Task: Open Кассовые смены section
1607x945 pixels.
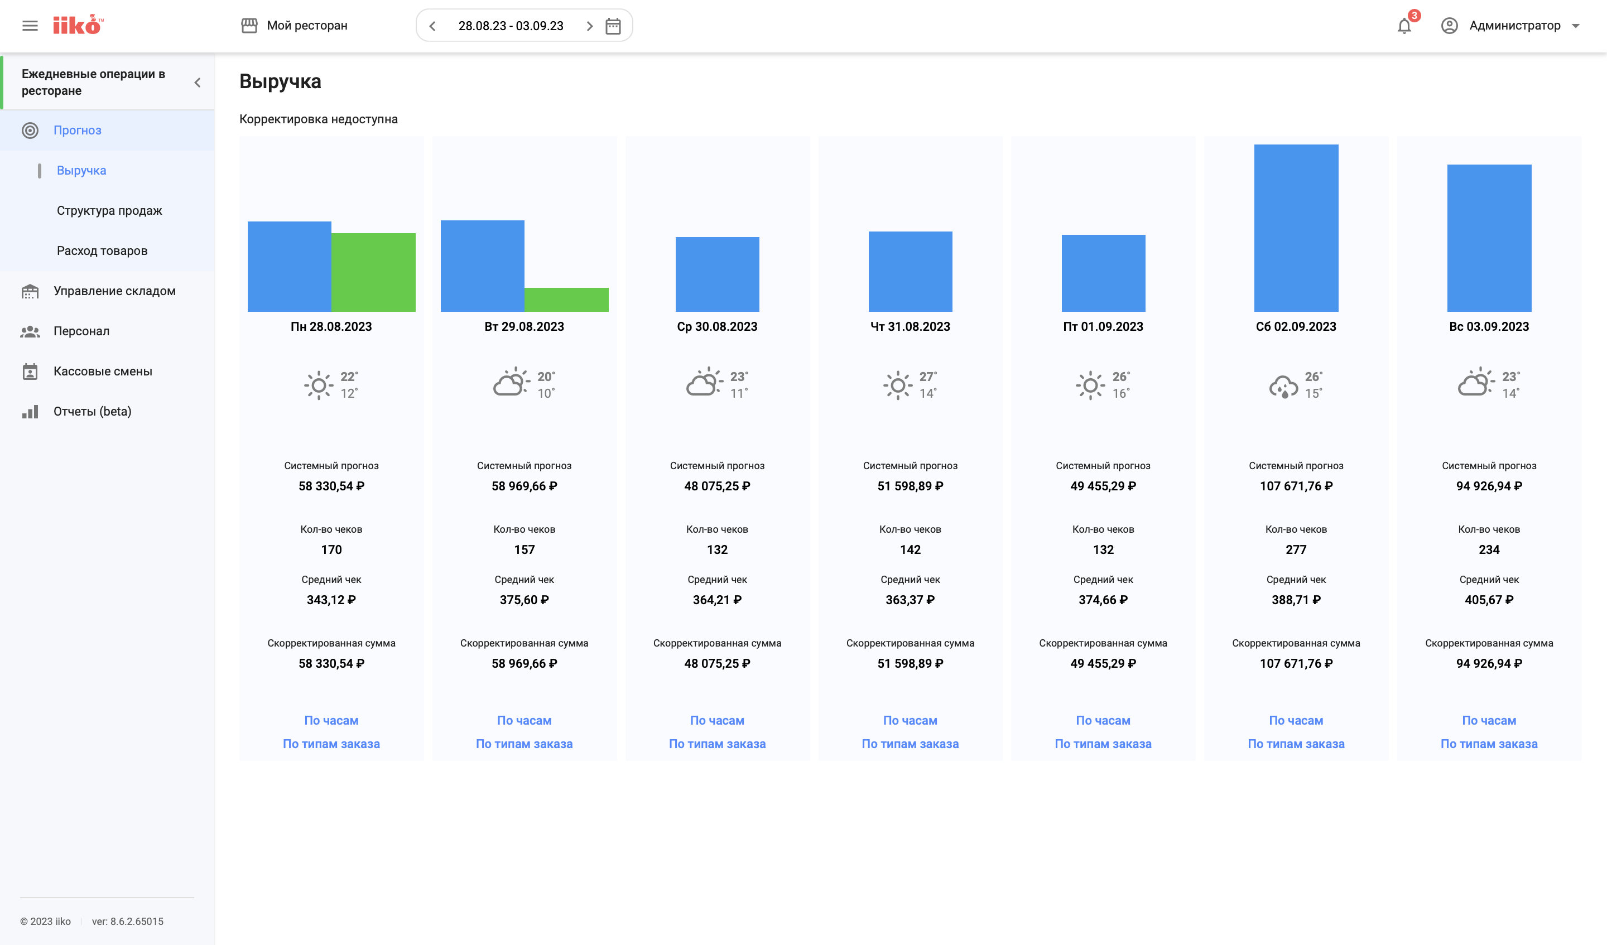Action: tap(102, 371)
